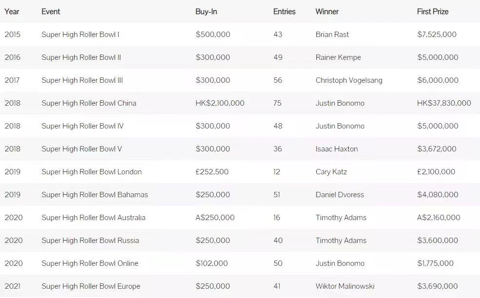Select winner name Brian Rast

click(x=332, y=35)
